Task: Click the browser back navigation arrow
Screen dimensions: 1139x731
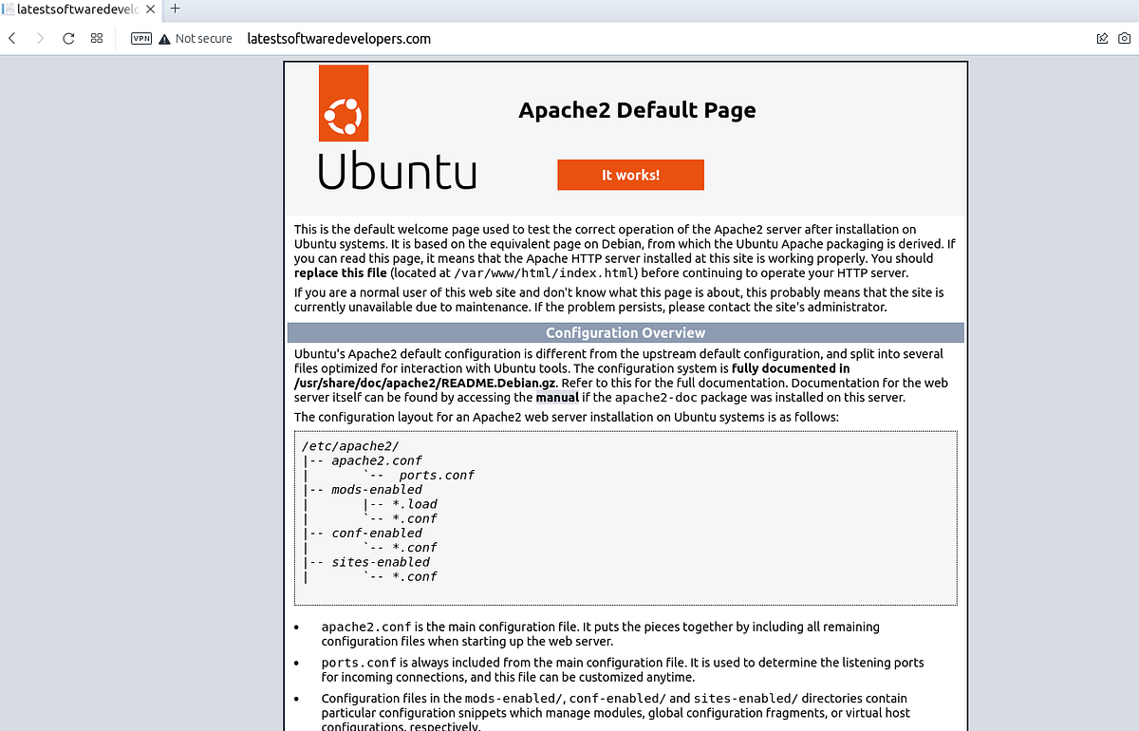Action: click(11, 38)
